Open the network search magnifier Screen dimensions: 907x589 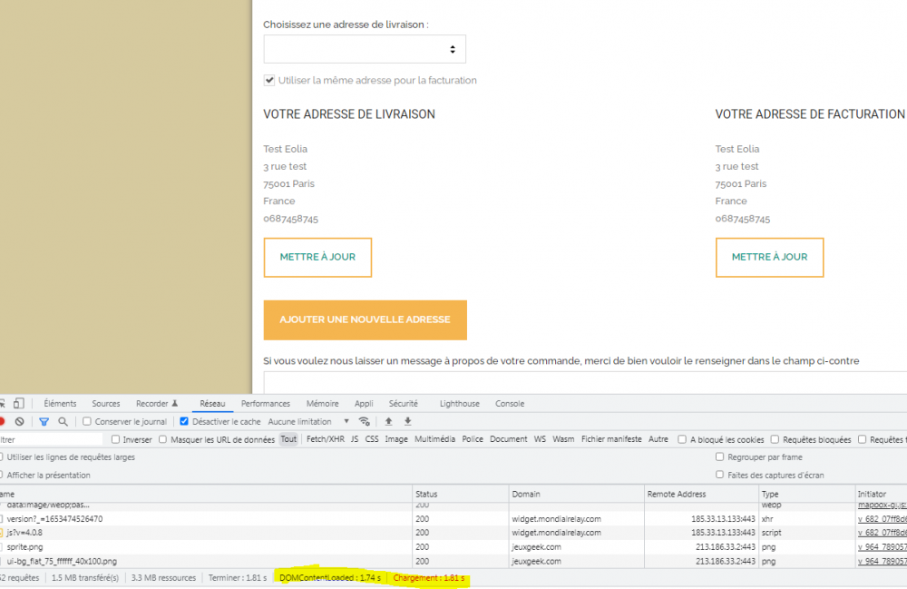click(x=63, y=422)
